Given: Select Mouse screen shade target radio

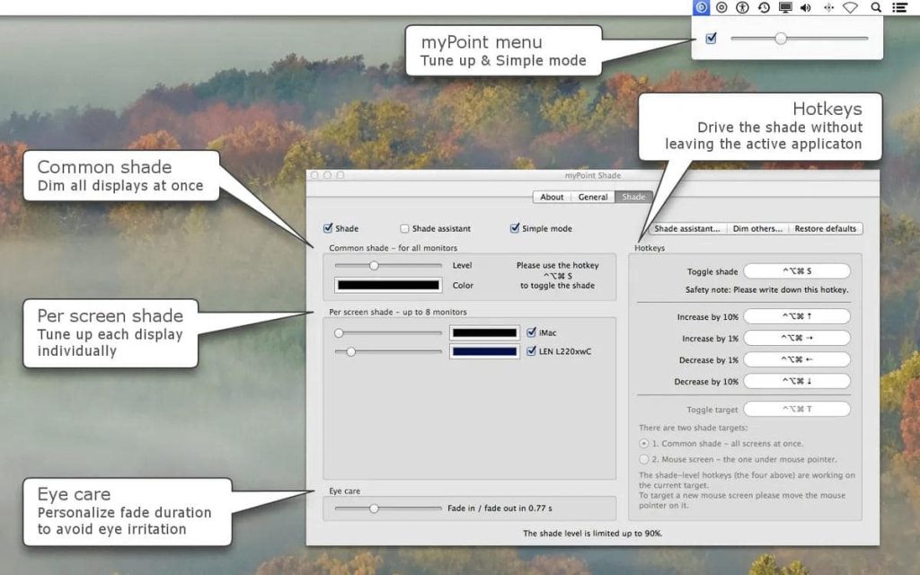Looking at the screenshot, I should point(644,459).
